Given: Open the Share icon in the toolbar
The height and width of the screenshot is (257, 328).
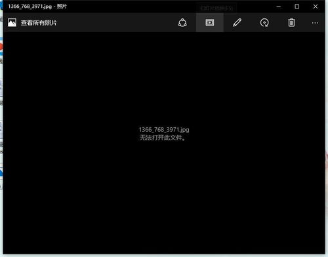Looking at the screenshot, I should [182, 22].
